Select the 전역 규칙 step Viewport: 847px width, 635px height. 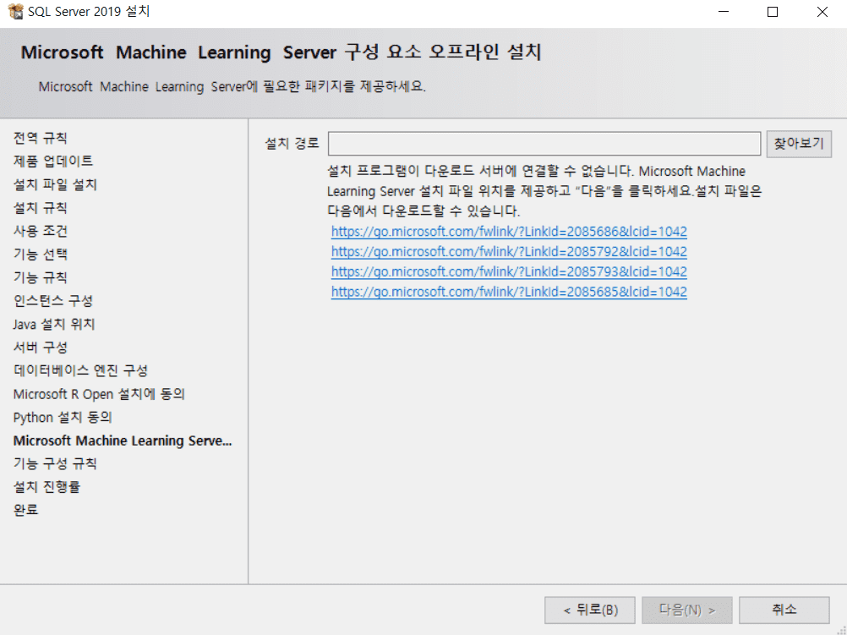pos(40,138)
